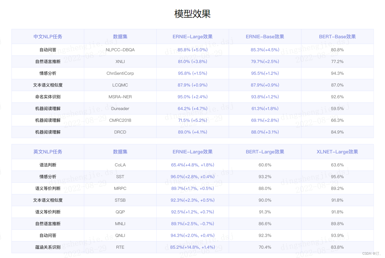Image resolution: width=385 pixels, height=258 pixels.
Task: Click the "XLNET-Large效果" column header
Action: pos(337,152)
